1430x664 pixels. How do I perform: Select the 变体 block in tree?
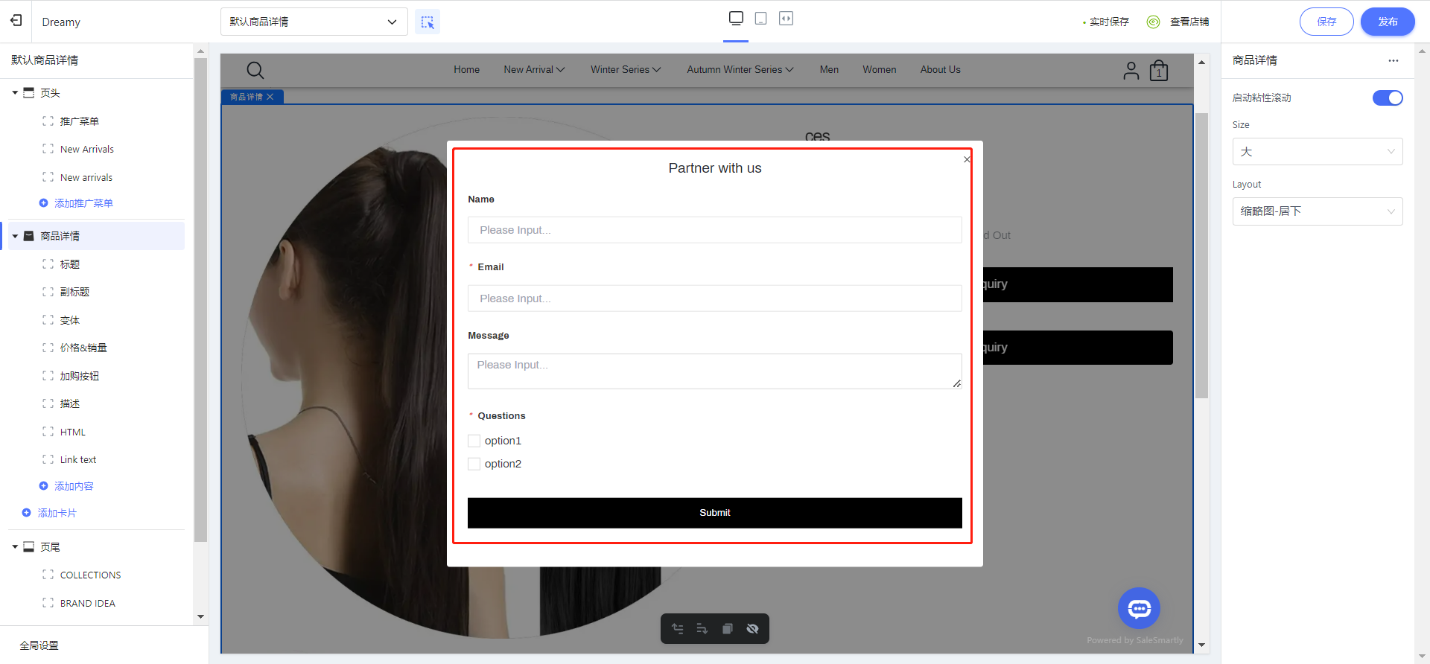point(70,320)
